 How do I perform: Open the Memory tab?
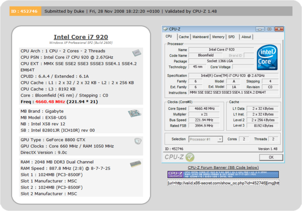[218, 37]
